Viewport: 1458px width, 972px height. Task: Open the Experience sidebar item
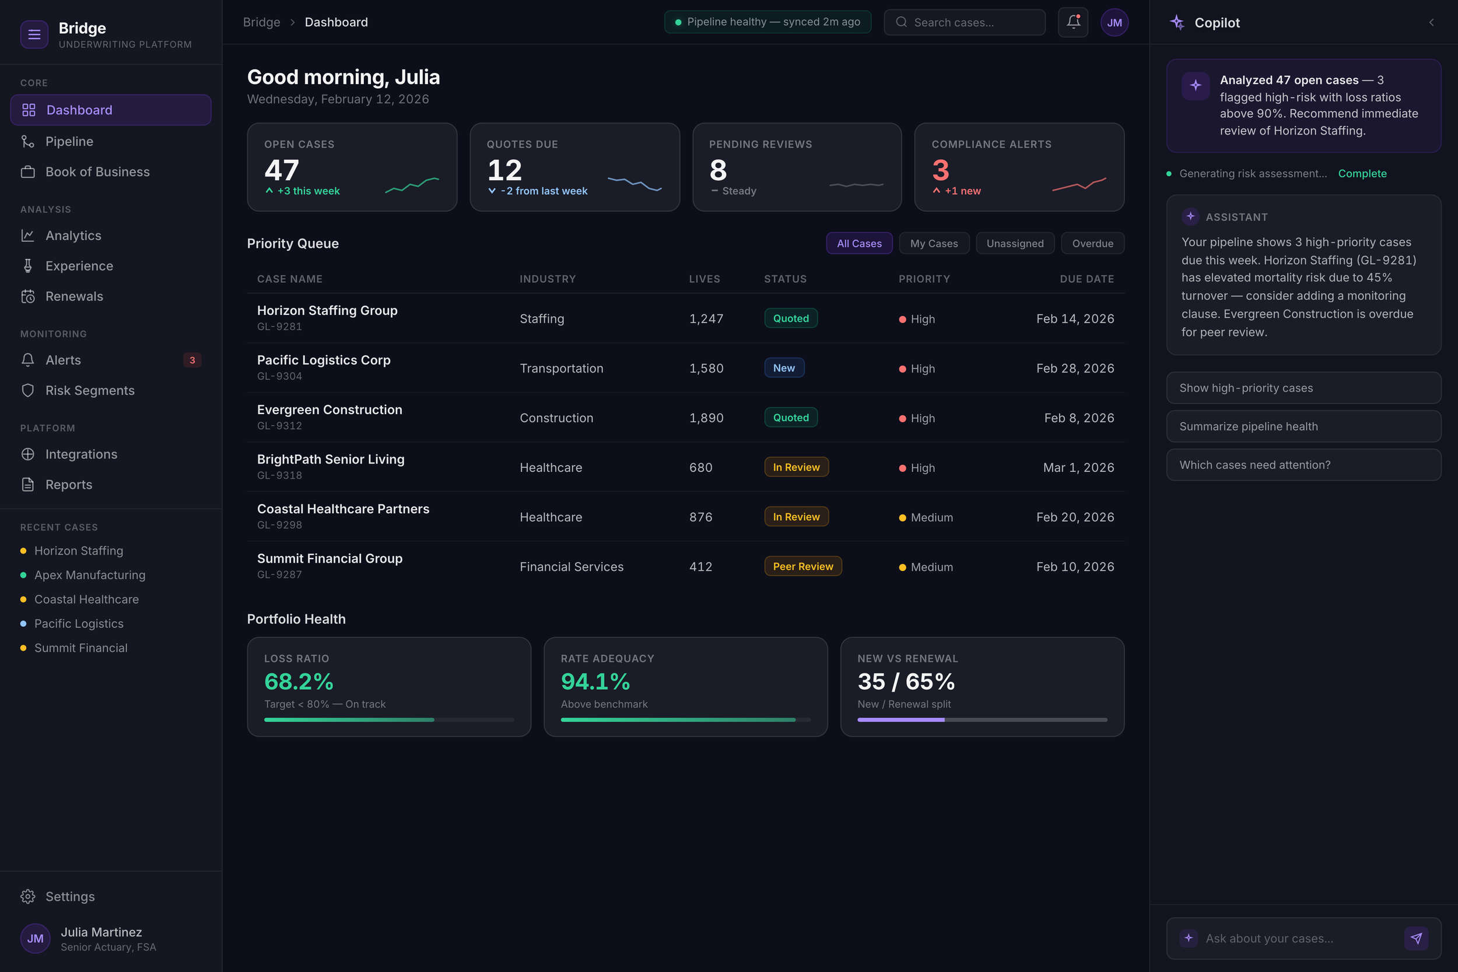(x=79, y=266)
